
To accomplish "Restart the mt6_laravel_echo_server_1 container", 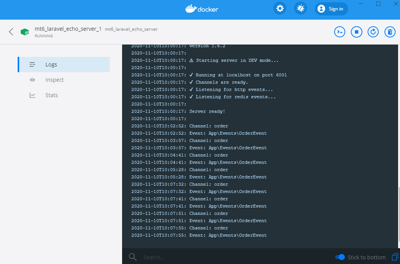I will click(x=373, y=32).
